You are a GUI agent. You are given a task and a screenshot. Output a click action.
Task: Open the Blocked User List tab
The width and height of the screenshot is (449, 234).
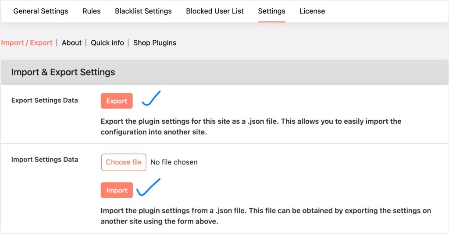215,11
